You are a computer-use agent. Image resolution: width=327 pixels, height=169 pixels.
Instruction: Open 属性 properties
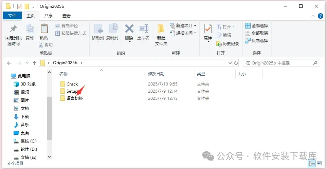click(x=208, y=33)
